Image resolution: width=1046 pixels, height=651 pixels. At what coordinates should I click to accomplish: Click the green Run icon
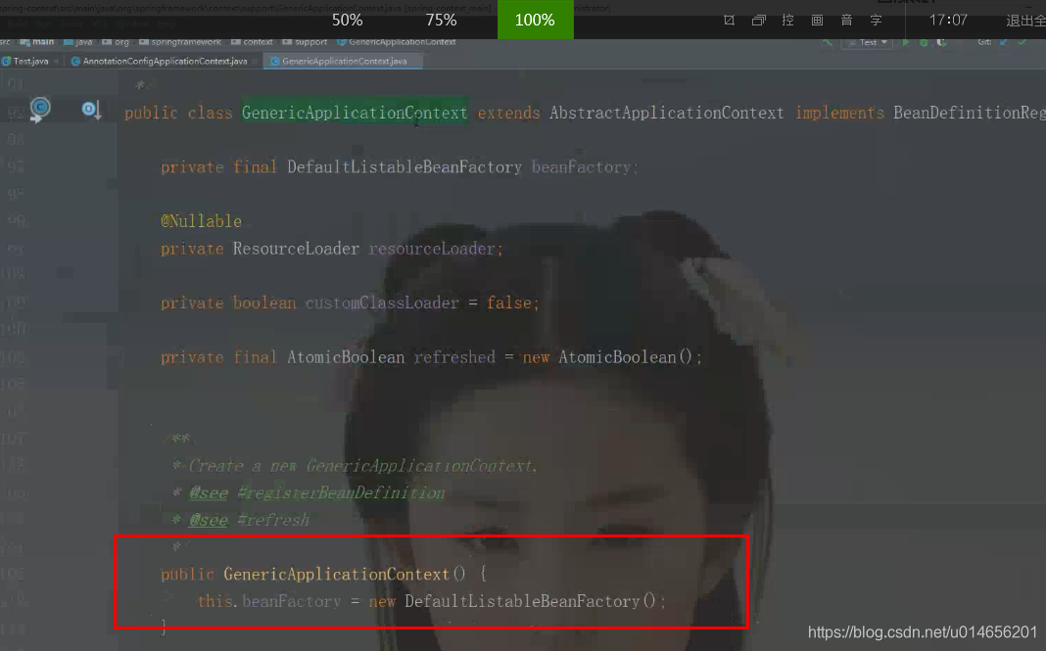(x=906, y=42)
